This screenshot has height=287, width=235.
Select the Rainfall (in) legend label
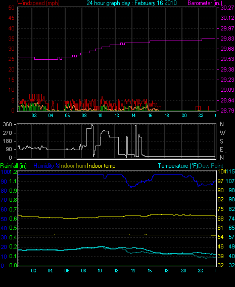coord(14,166)
